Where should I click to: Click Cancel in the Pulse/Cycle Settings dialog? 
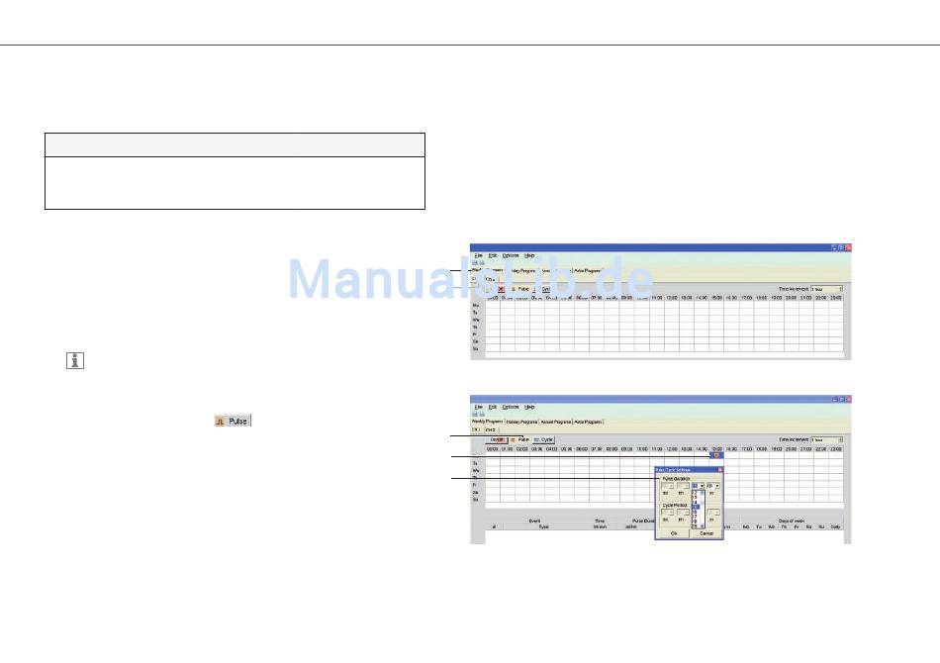coord(706,533)
